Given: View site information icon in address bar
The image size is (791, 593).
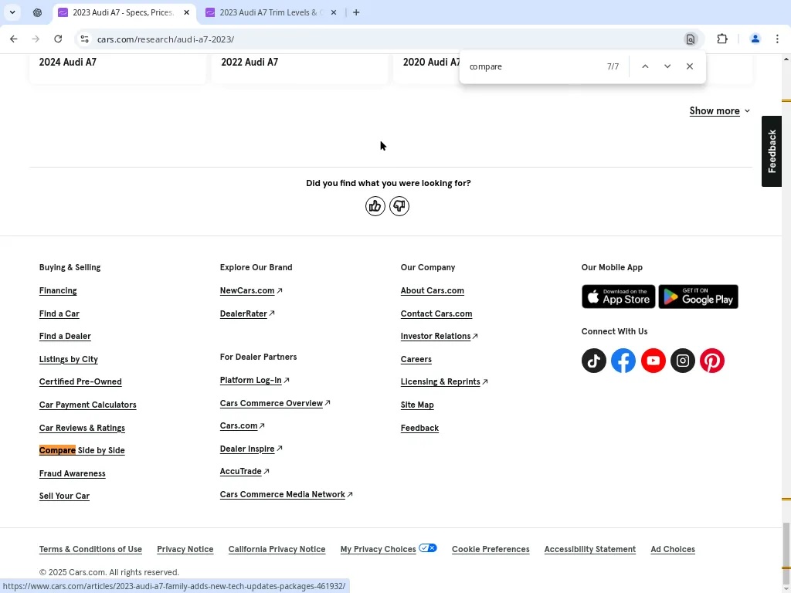Looking at the screenshot, I should coord(85,39).
